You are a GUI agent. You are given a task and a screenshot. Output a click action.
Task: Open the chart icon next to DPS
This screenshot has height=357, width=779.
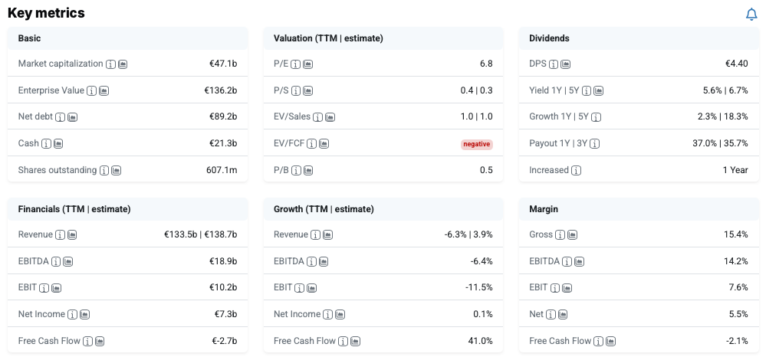[565, 64]
